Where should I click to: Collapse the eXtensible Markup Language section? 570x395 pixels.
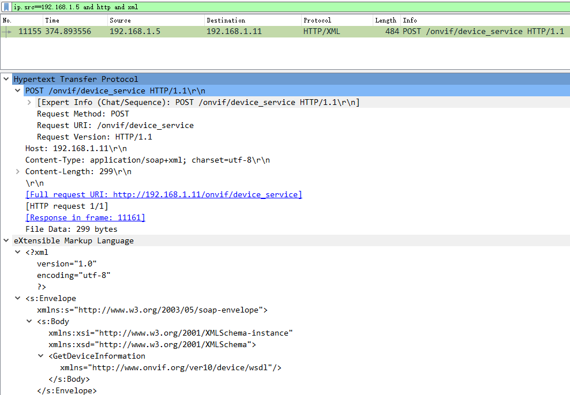pyautogui.click(x=6, y=240)
